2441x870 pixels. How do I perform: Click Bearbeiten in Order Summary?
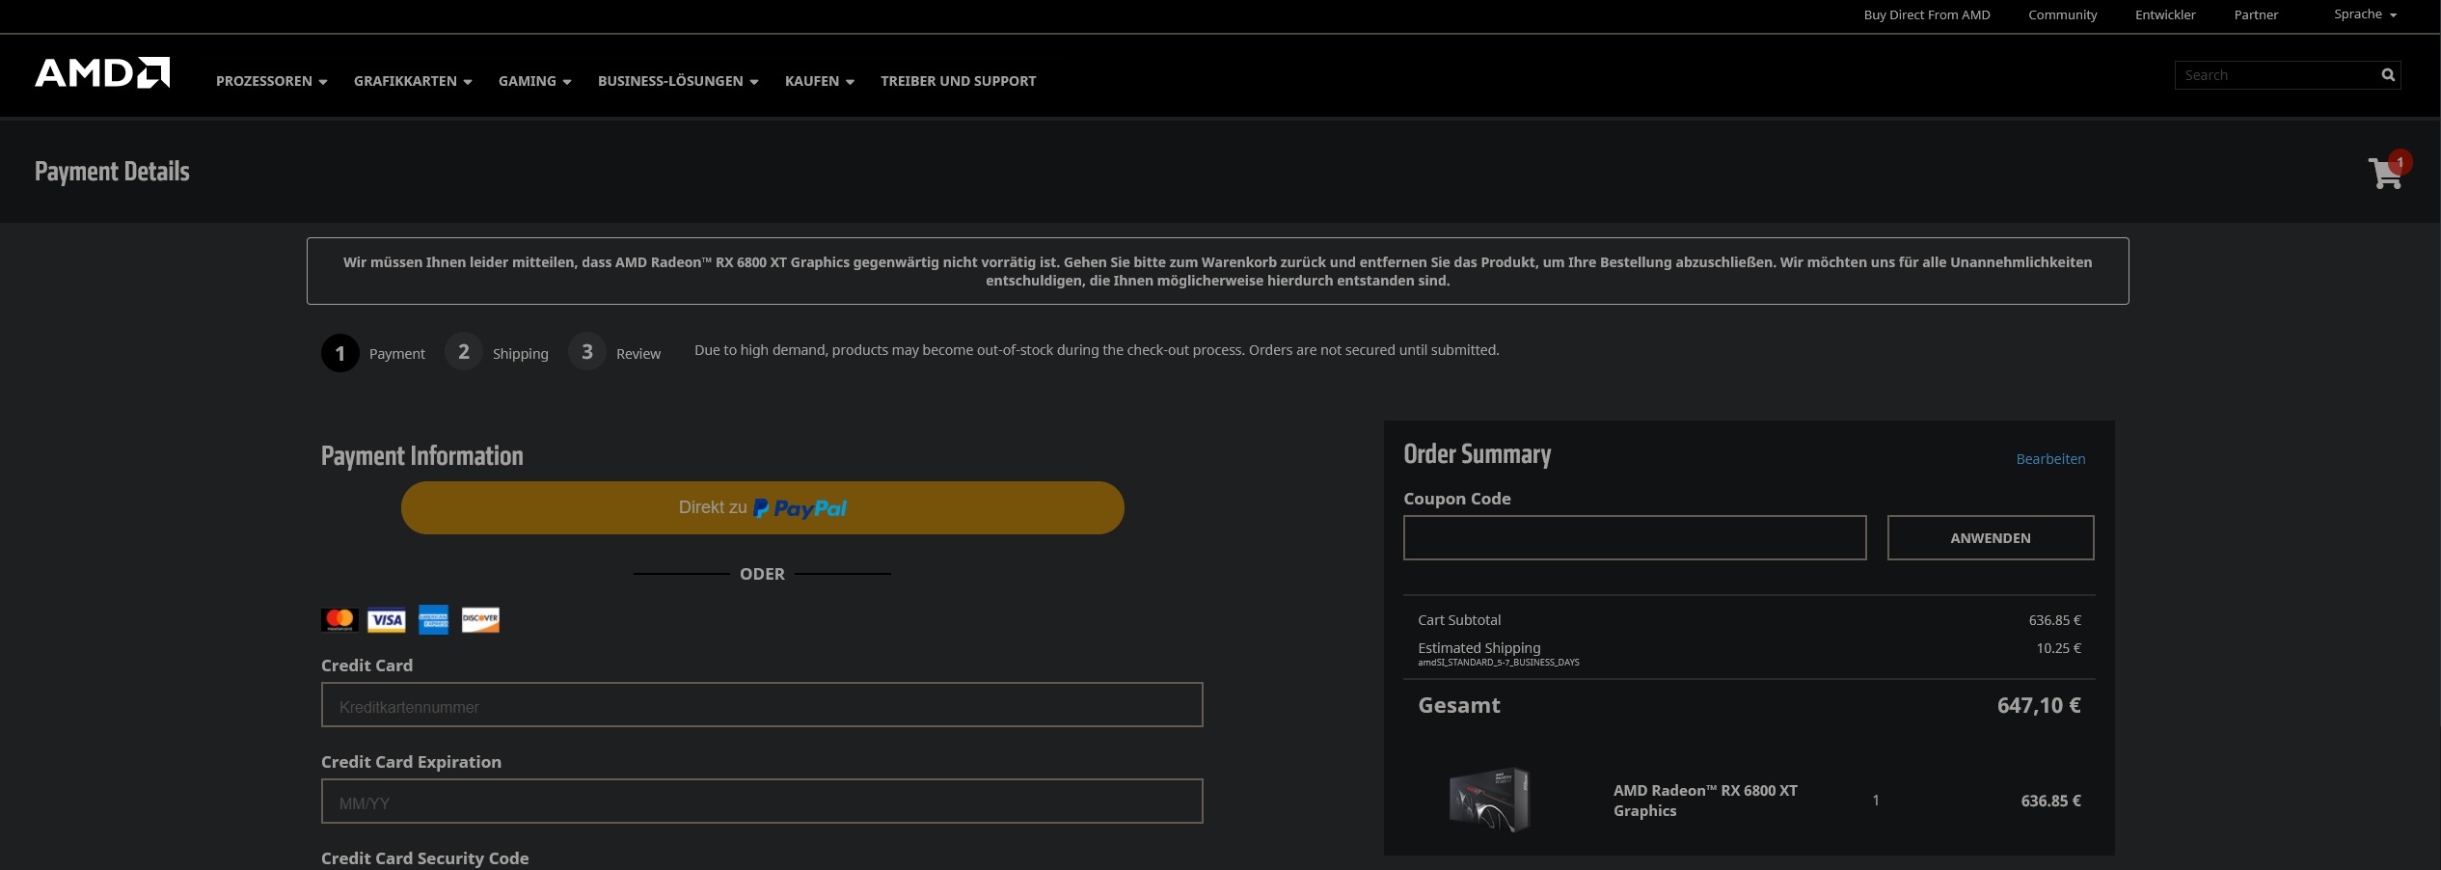point(2050,459)
